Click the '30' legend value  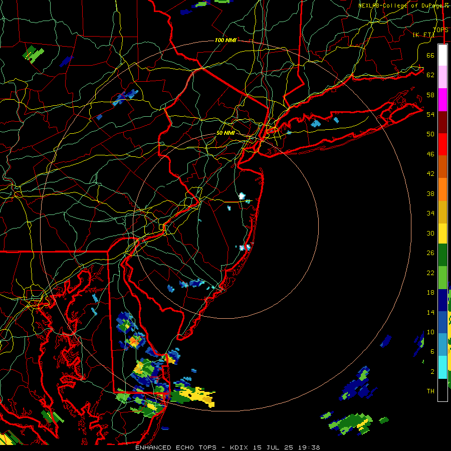coord(430,233)
